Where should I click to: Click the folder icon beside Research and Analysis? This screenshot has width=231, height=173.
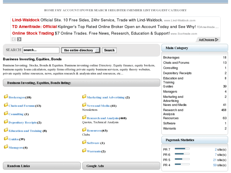(84, 117)
